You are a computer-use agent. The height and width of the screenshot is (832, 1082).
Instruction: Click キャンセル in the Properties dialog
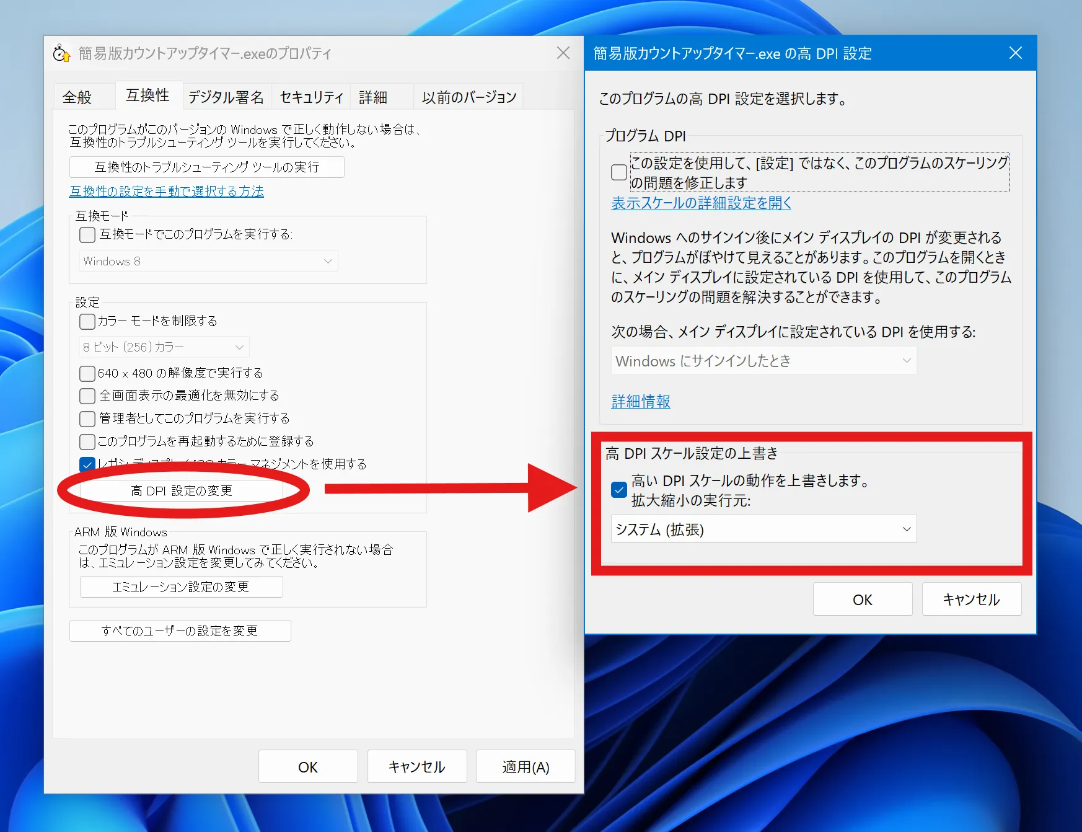point(416,767)
